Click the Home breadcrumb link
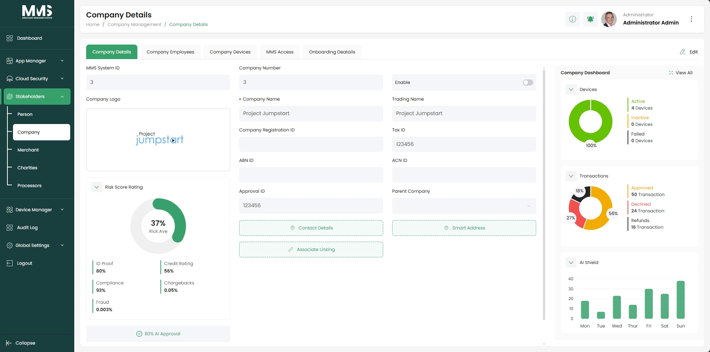Viewport: 710px width, 352px height. [x=93, y=25]
